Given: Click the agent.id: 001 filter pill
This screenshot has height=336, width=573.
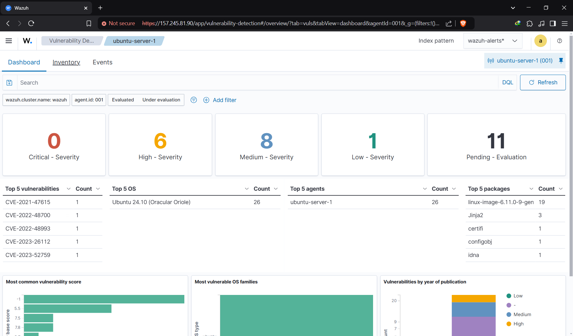Looking at the screenshot, I should click(89, 100).
